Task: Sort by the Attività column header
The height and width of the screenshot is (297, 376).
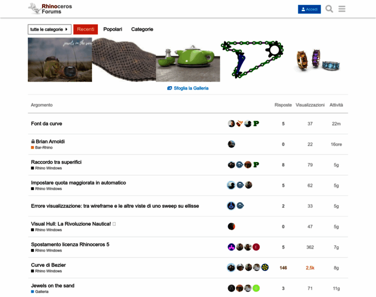Action: (336, 105)
